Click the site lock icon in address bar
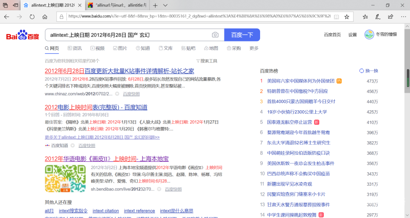 point(61,17)
